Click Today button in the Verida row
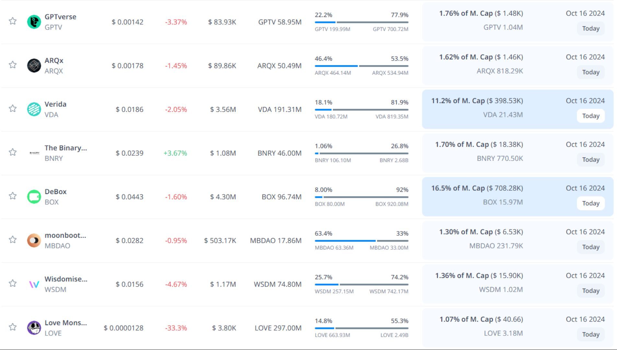Image resolution: width=617 pixels, height=350 pixels. (x=590, y=116)
